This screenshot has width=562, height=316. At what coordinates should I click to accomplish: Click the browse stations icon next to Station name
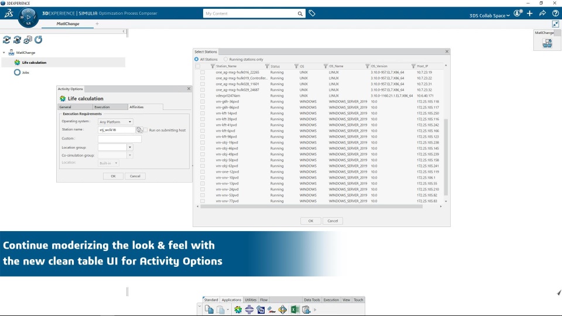click(x=139, y=130)
